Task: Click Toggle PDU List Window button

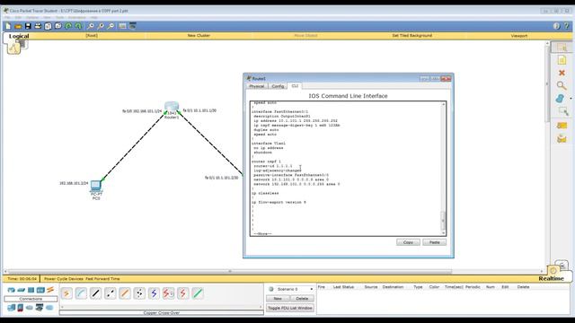Action: pos(289,308)
